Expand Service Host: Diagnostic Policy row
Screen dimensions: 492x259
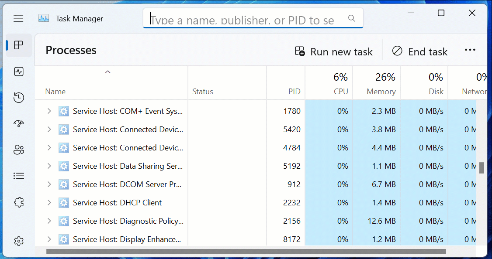pyautogui.click(x=49, y=221)
